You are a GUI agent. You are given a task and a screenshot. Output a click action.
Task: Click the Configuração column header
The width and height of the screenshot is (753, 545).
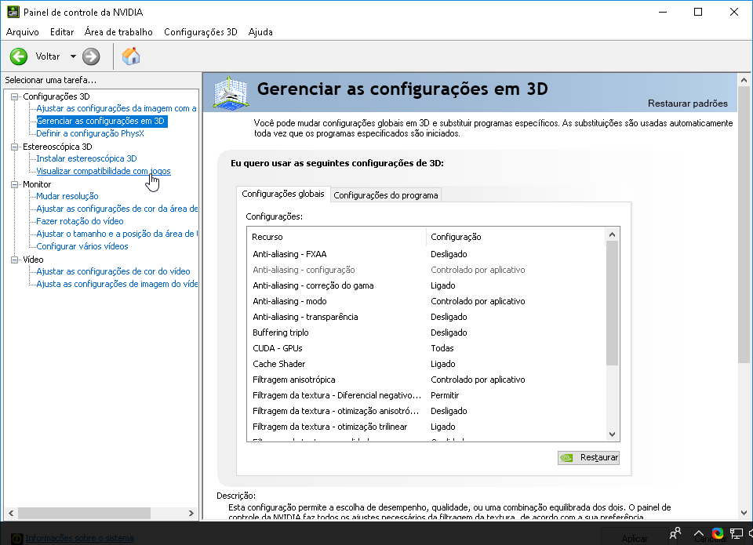click(x=516, y=237)
